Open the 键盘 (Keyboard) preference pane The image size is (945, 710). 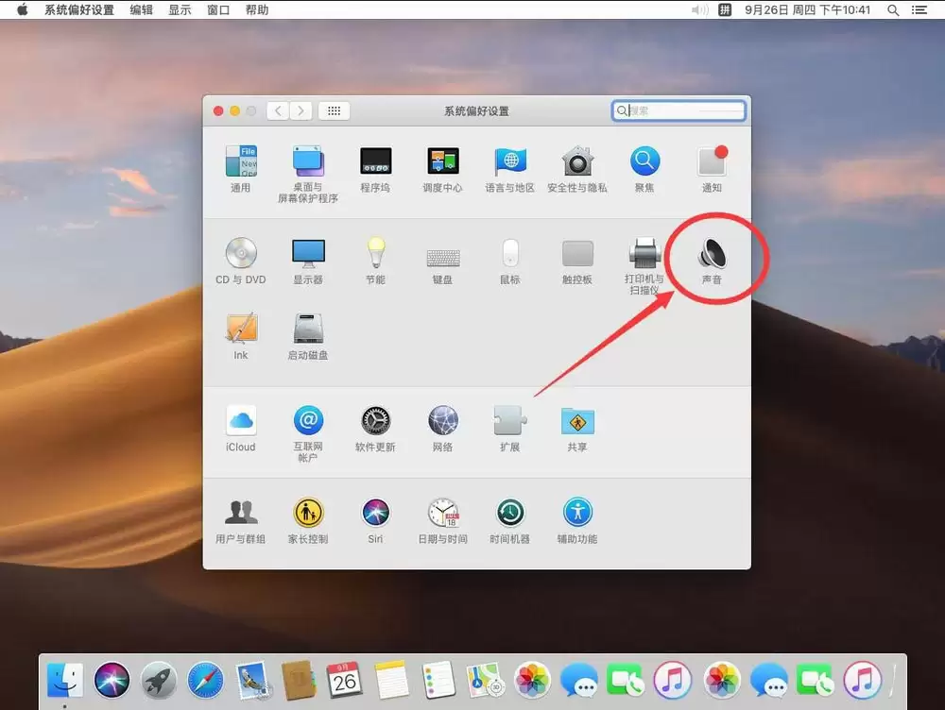click(443, 265)
